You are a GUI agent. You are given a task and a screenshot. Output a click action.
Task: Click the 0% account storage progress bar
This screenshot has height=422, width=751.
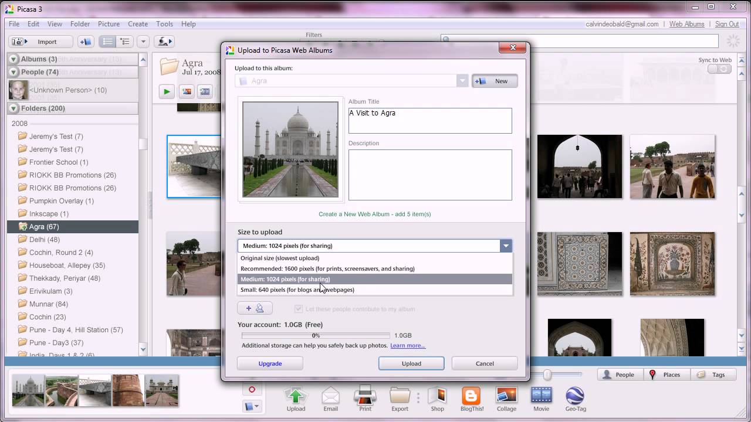click(316, 336)
